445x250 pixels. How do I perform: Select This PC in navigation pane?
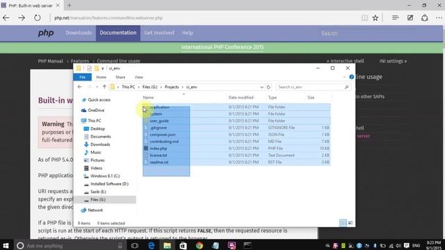pyautogui.click(x=95, y=121)
